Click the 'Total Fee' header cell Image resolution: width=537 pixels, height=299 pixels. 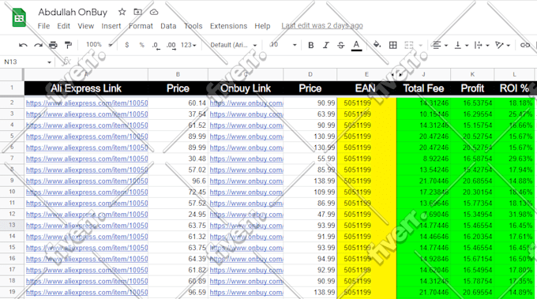(x=423, y=88)
